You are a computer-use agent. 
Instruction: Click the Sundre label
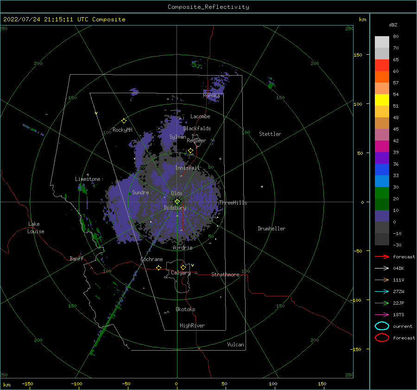tap(140, 192)
